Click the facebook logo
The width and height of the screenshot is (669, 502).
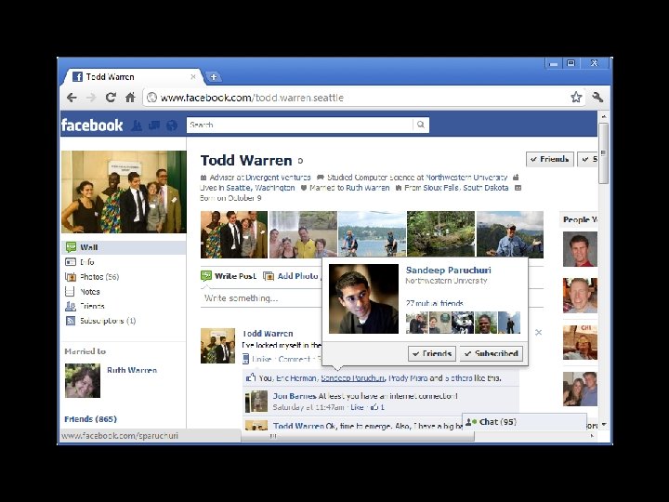point(92,125)
